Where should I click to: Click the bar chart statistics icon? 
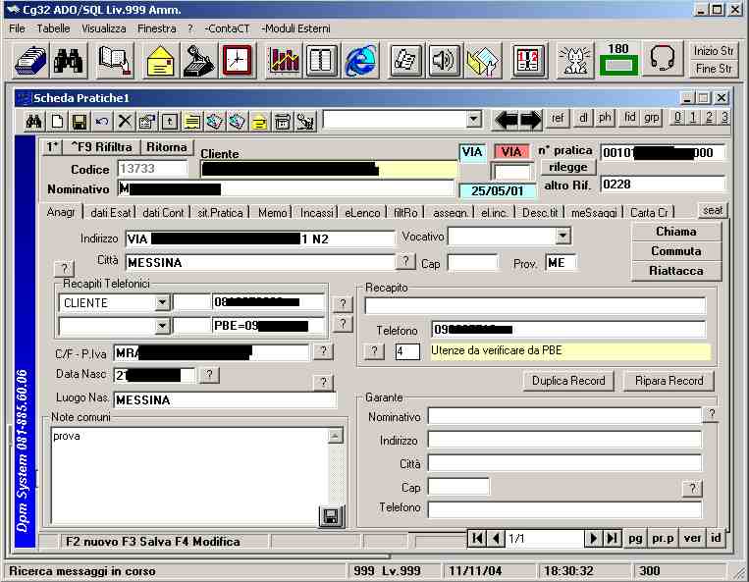(x=284, y=60)
